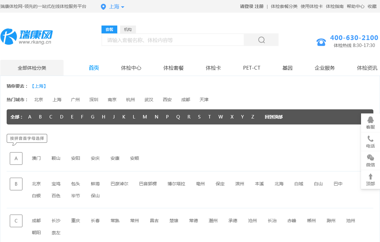Image resolution: width=380 pixels, height=242 pixels.
Task: Click the blue location pin icon
Action: [103, 7]
